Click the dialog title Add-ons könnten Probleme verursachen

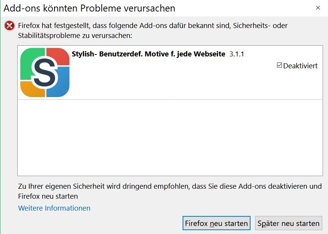click(89, 8)
